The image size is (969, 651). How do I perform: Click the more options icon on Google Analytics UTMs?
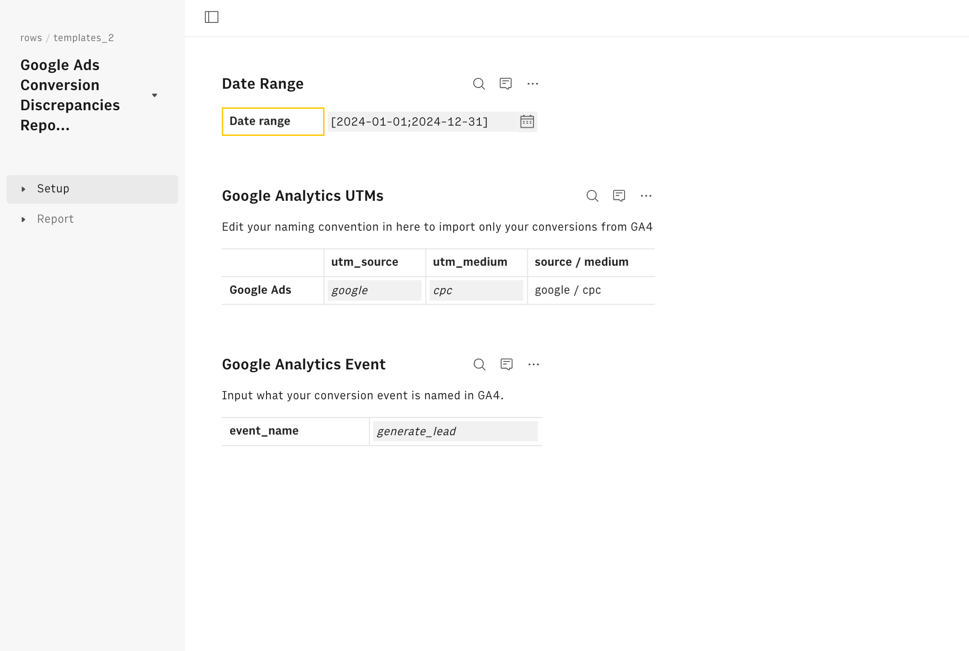(646, 196)
